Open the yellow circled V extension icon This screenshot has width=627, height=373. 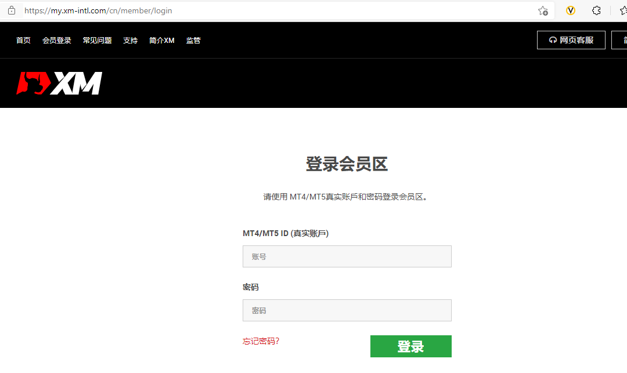pyautogui.click(x=571, y=10)
